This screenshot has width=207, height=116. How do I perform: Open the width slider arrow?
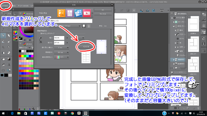point(67,38)
